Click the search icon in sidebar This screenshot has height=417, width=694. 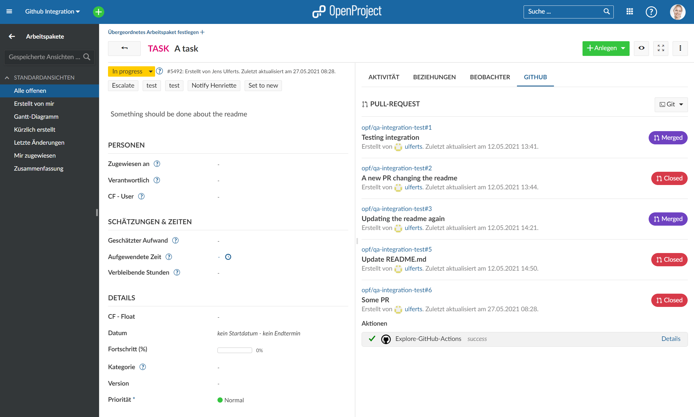(x=86, y=57)
